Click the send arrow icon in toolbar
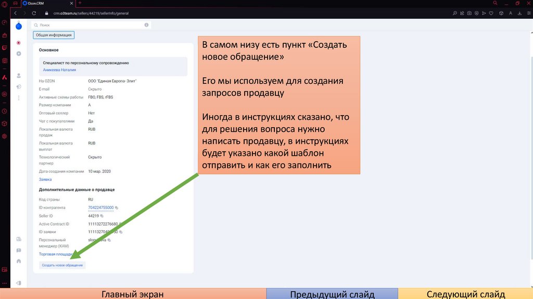This screenshot has width=533, height=299. [484, 13]
